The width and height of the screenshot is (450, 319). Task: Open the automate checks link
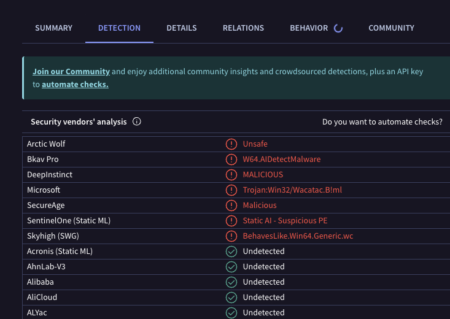[75, 84]
